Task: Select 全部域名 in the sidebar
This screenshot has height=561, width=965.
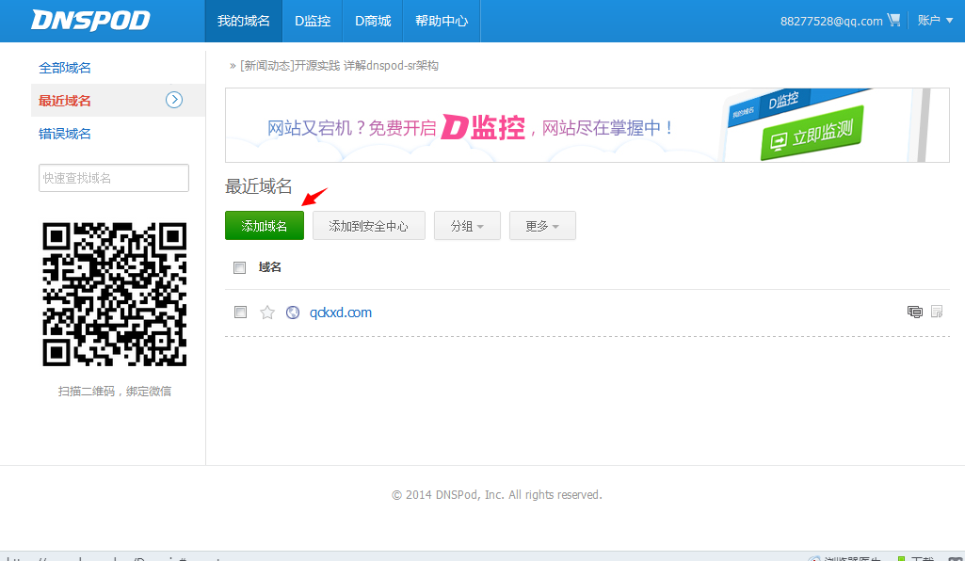Action: (x=65, y=68)
